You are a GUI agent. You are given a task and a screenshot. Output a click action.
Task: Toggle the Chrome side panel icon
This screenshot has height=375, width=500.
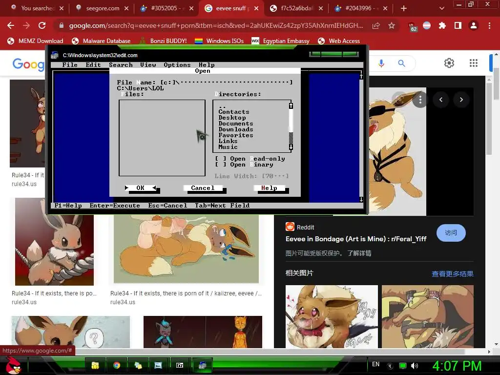458,25
